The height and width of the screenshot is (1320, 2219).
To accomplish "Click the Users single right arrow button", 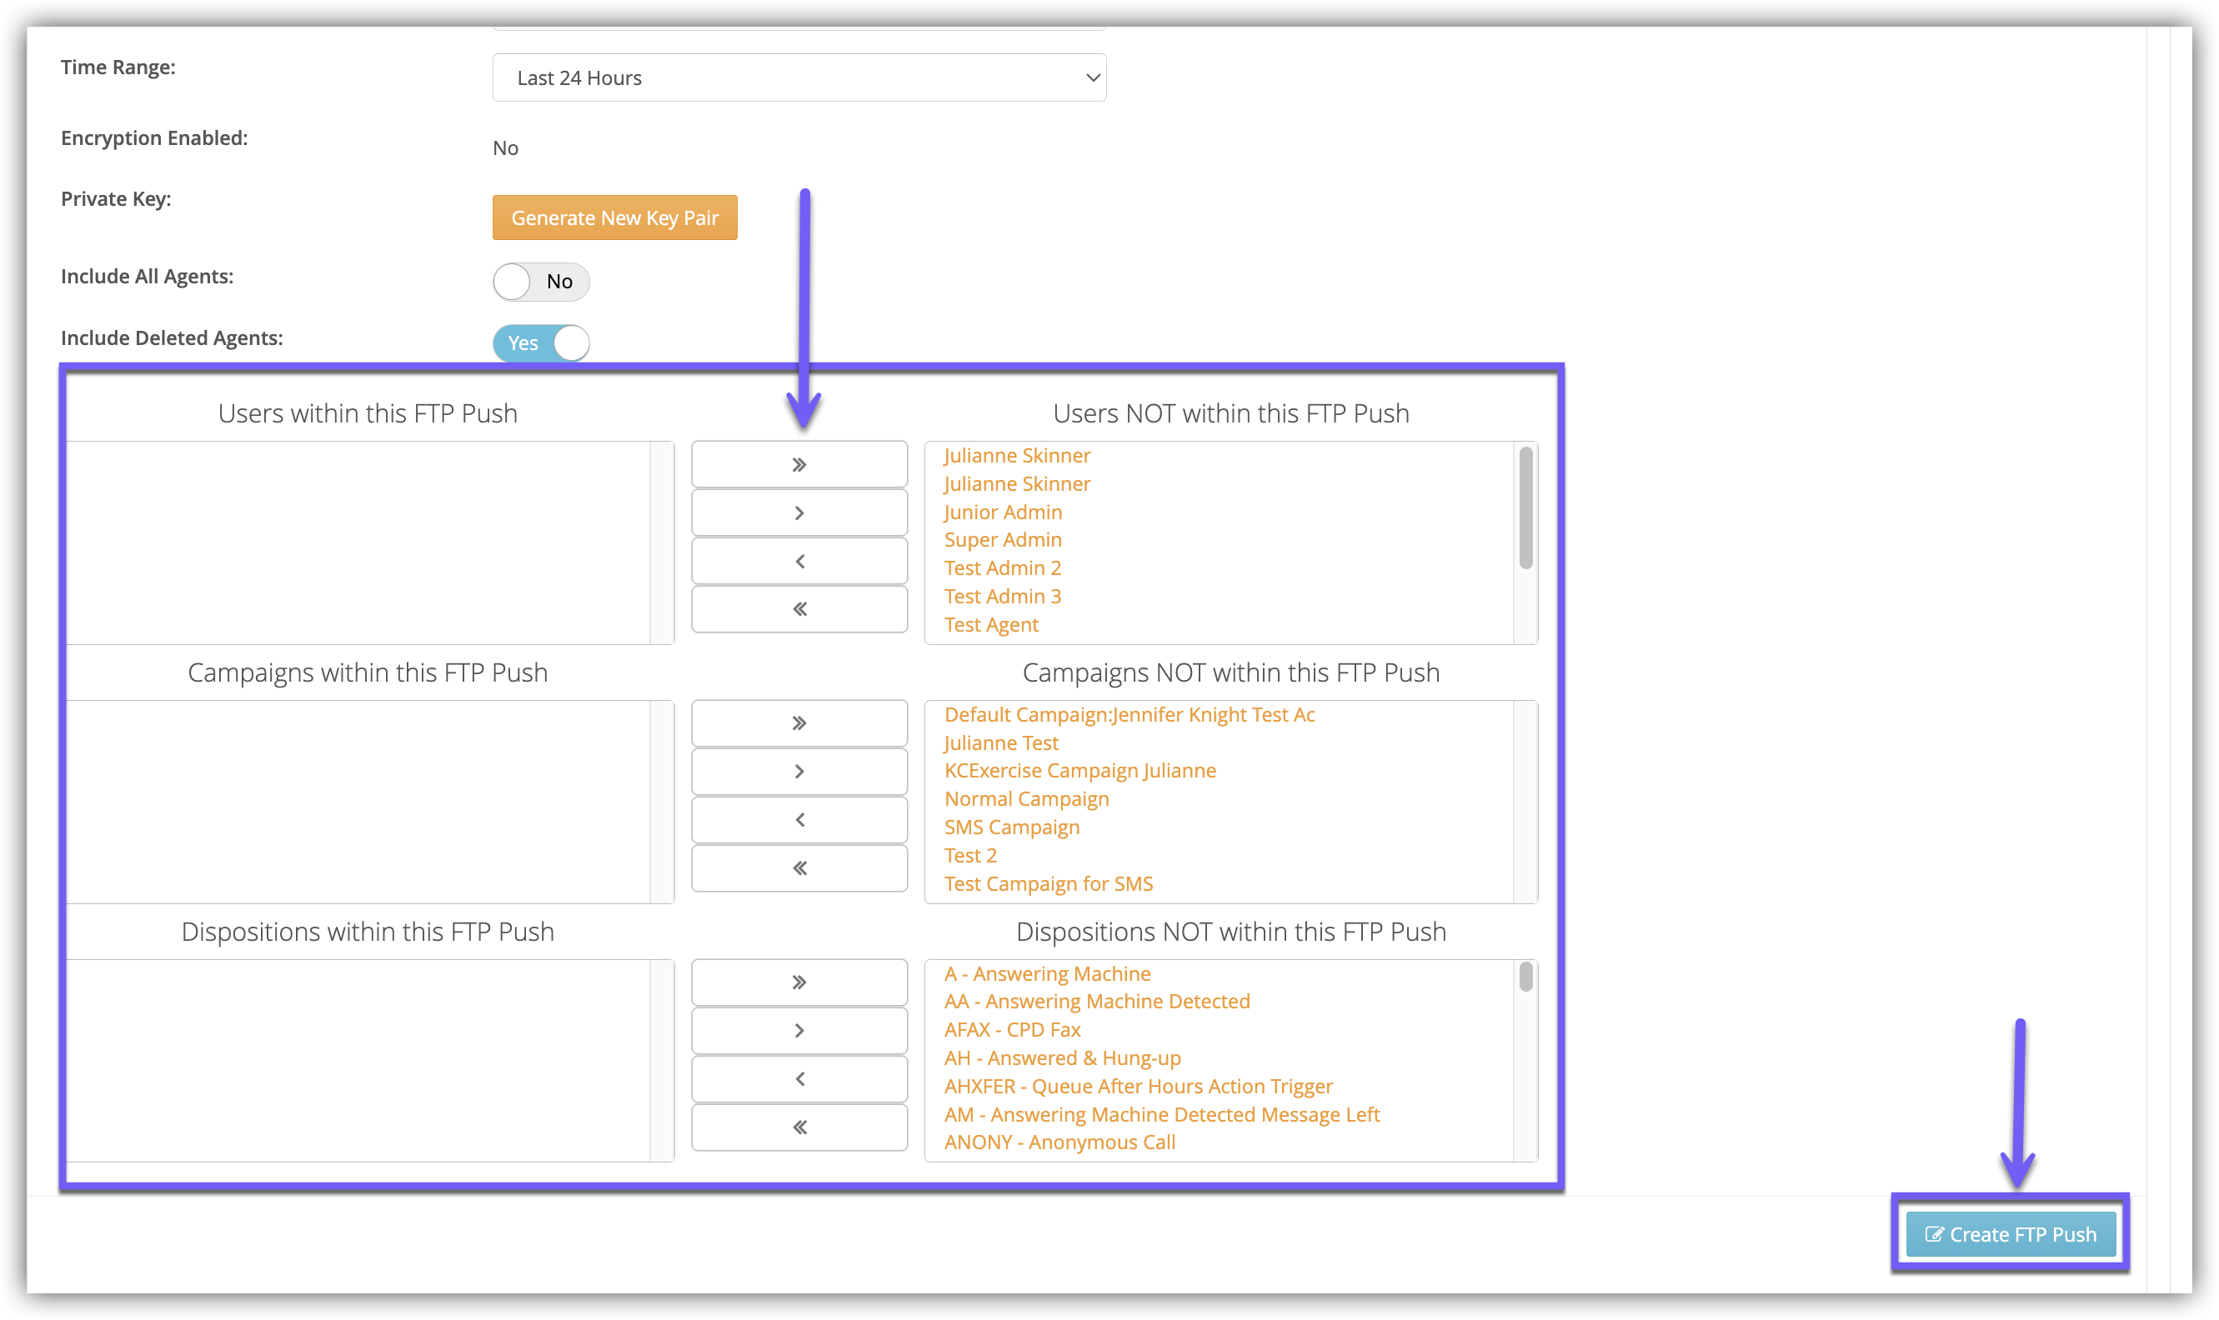I will tap(799, 513).
